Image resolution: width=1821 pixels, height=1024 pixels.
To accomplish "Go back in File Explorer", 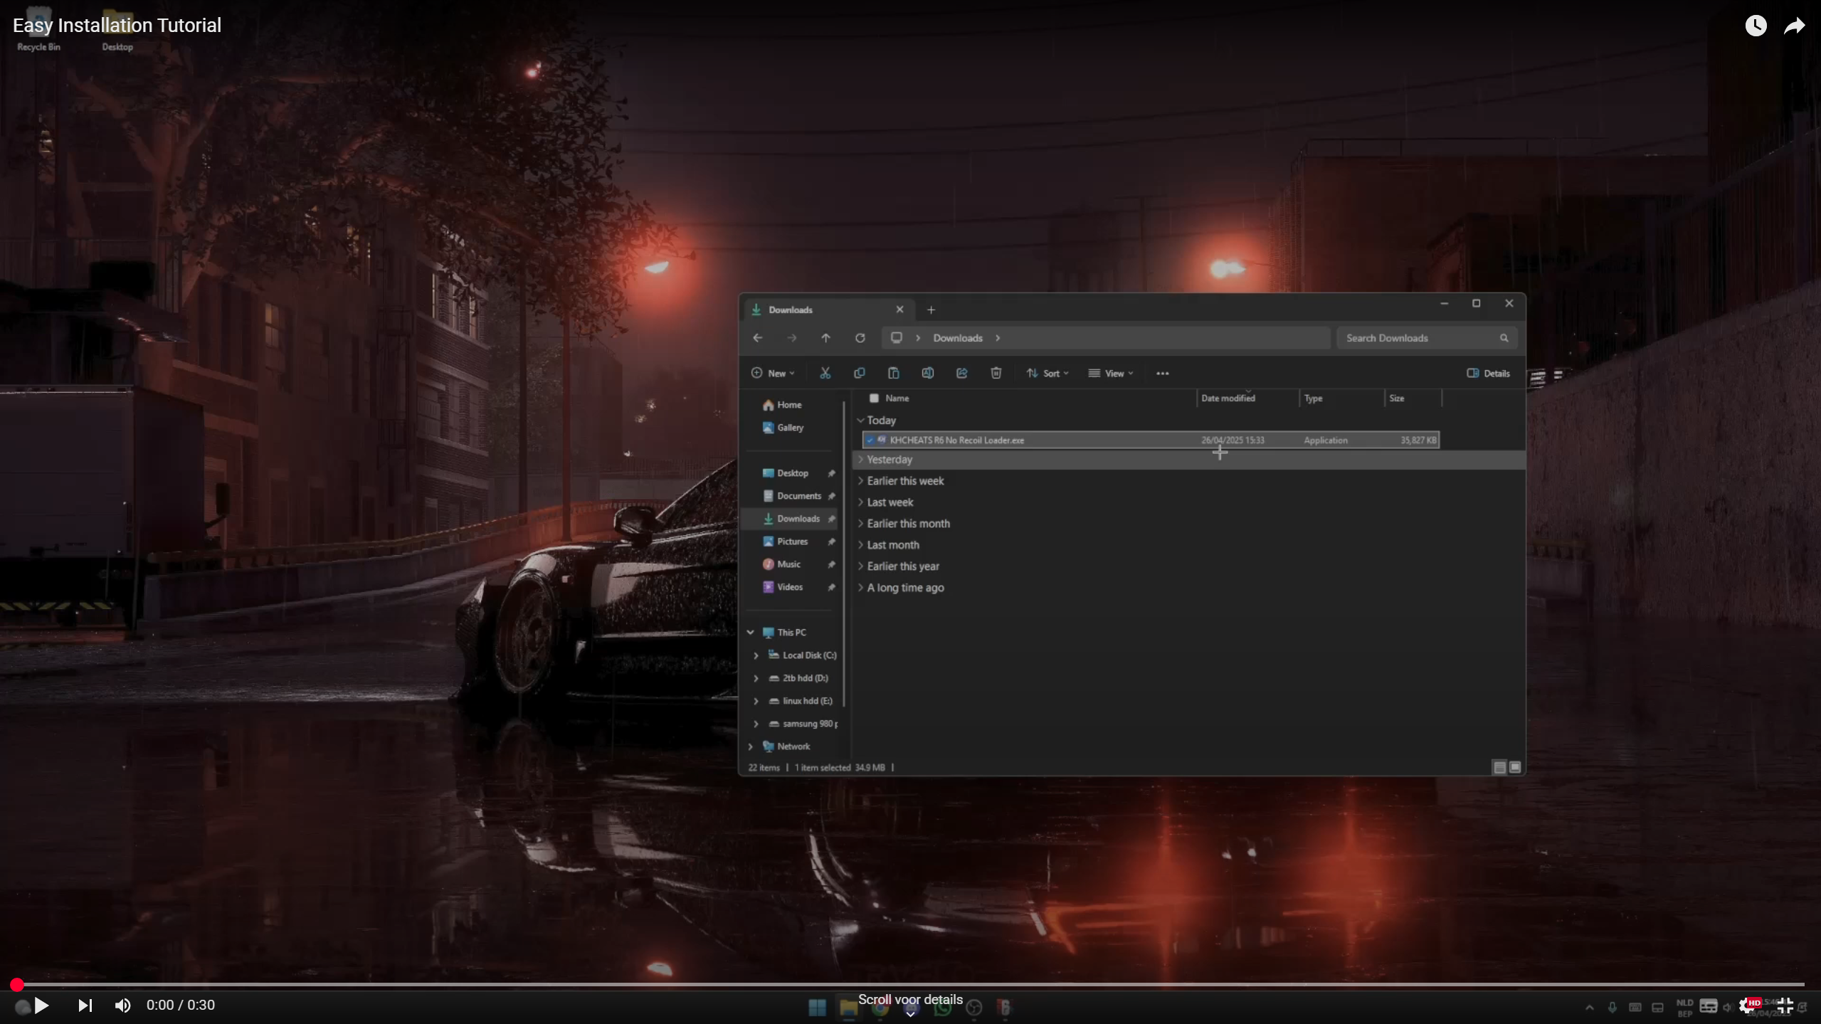I will [758, 338].
